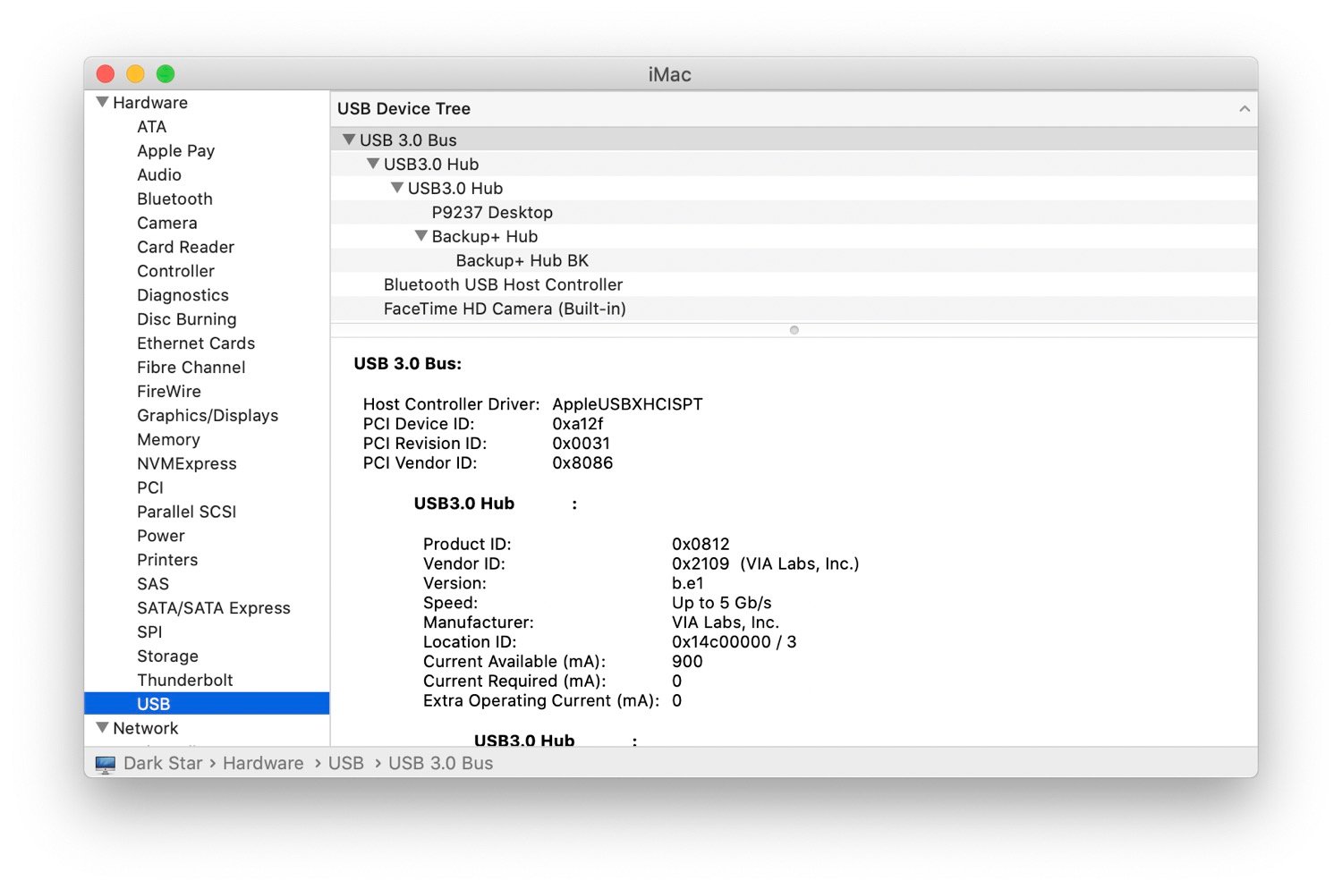Select the FaceTime HD Camera (Built-in) entry
The image size is (1342, 889).
[x=505, y=309]
